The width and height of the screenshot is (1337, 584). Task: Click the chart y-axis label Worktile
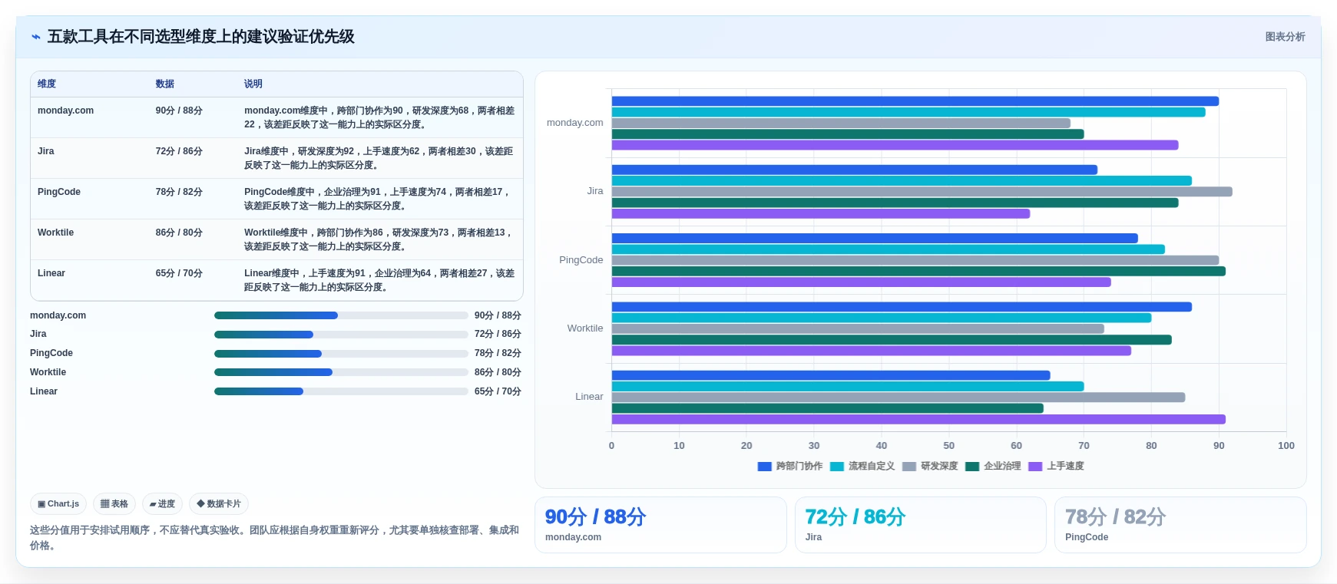coord(585,328)
